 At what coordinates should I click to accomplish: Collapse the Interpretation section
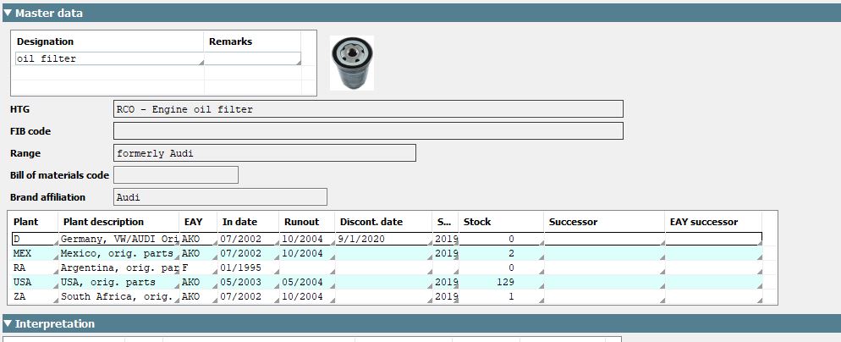pyautogui.click(x=8, y=324)
